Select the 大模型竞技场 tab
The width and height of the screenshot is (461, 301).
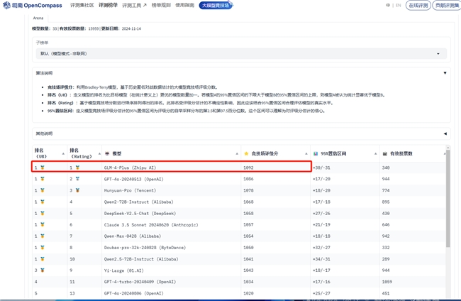tap(216, 6)
